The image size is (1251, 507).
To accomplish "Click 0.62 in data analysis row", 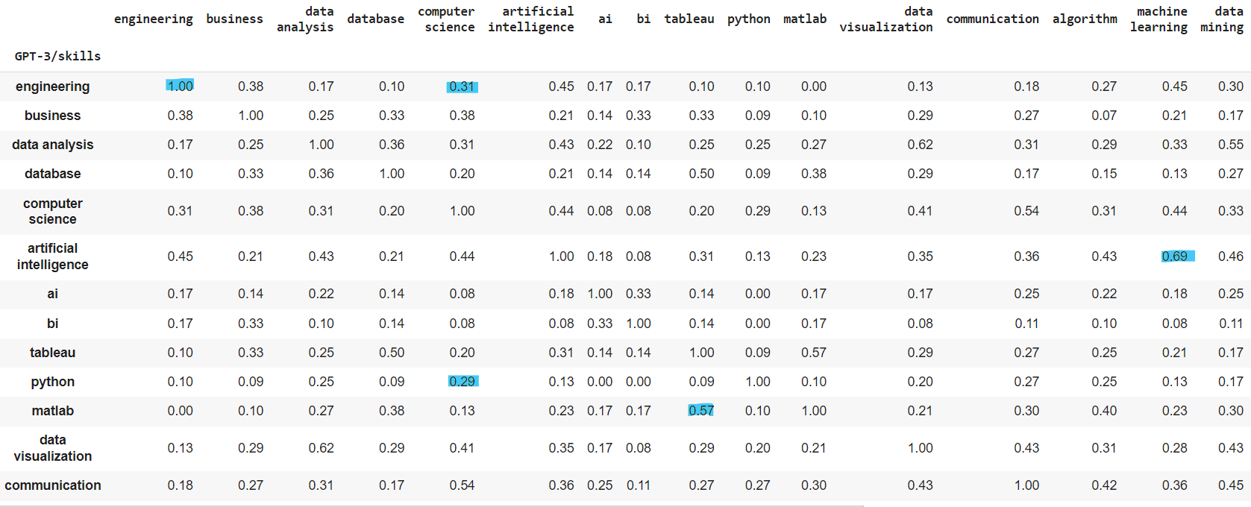I will pos(920,145).
